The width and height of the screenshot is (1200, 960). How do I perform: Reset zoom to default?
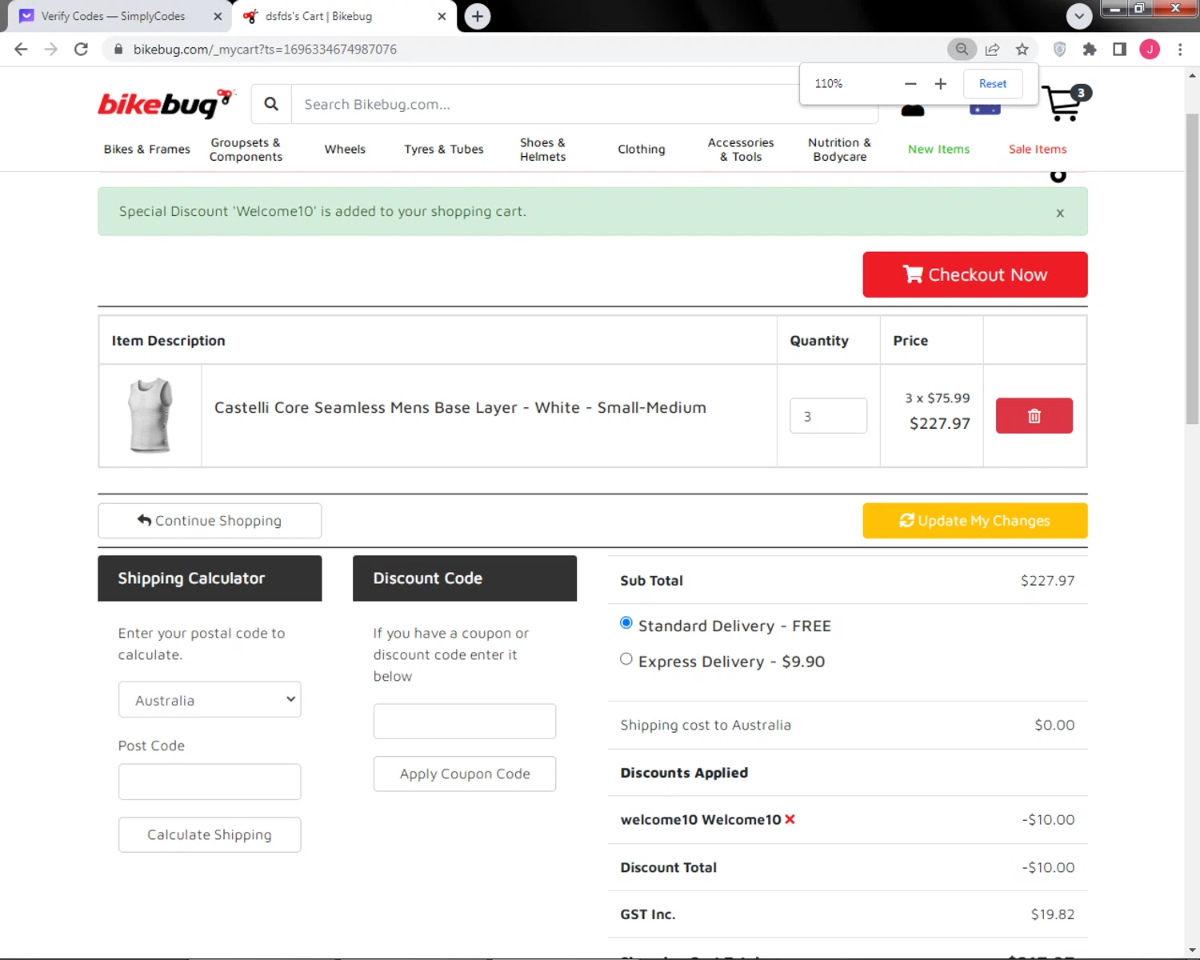coord(993,84)
